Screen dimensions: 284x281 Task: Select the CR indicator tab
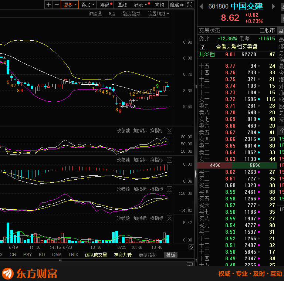click(13, 255)
